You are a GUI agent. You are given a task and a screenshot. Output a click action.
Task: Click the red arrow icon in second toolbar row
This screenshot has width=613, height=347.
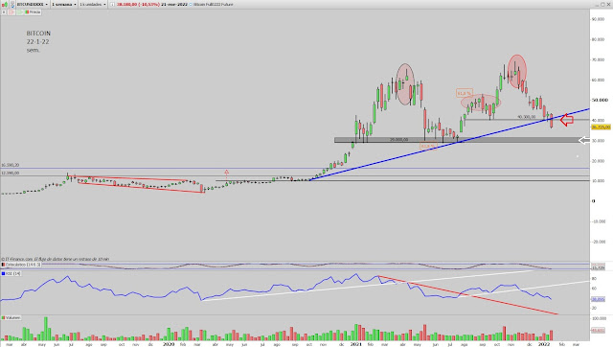[x=11, y=12]
